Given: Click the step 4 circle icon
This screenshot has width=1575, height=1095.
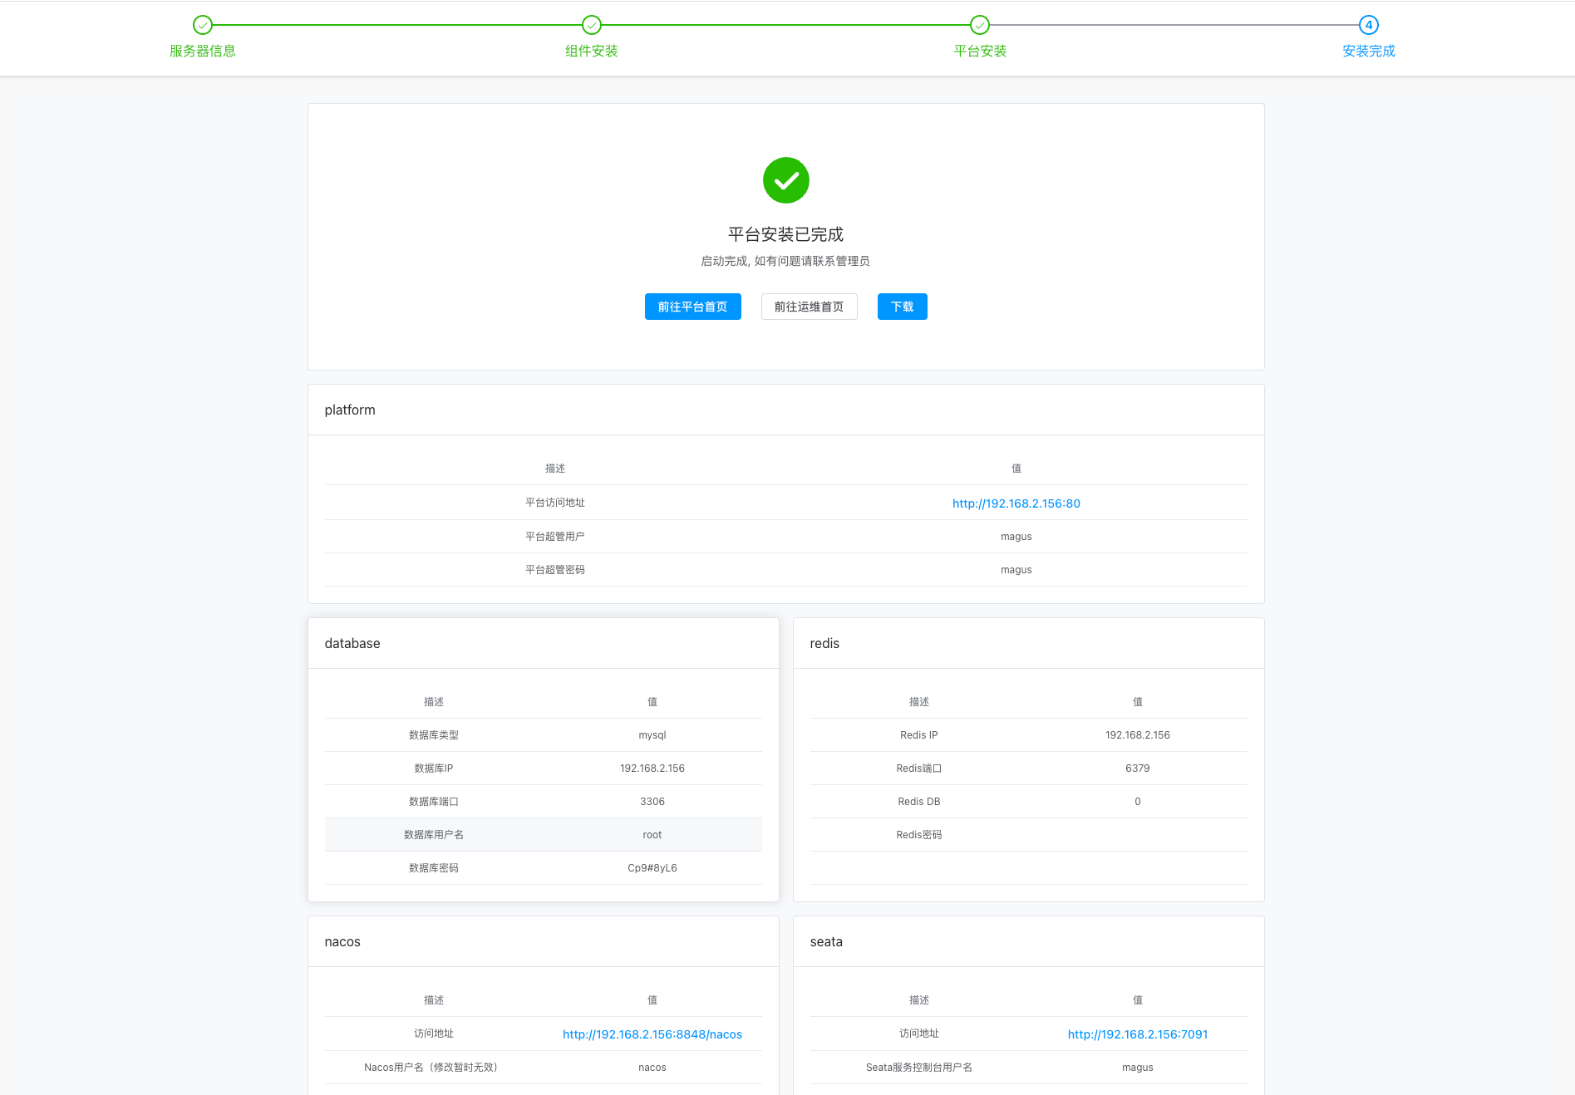Looking at the screenshot, I should point(1368,25).
